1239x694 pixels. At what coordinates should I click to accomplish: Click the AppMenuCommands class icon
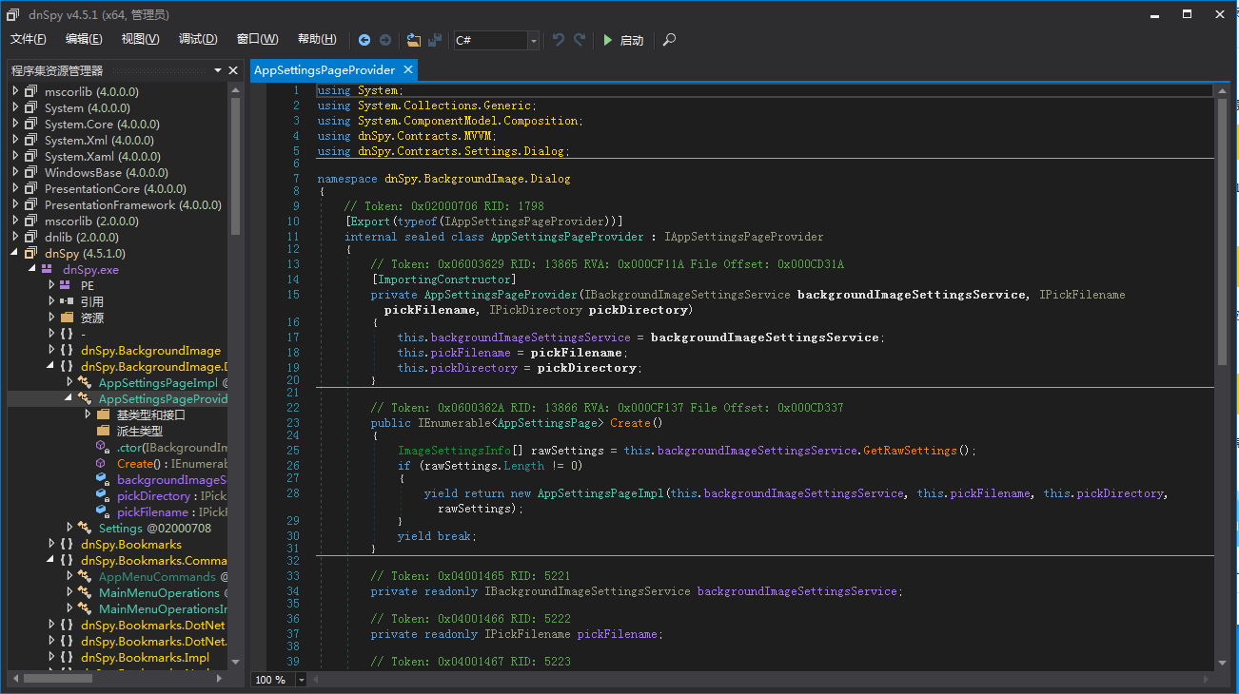click(x=85, y=576)
